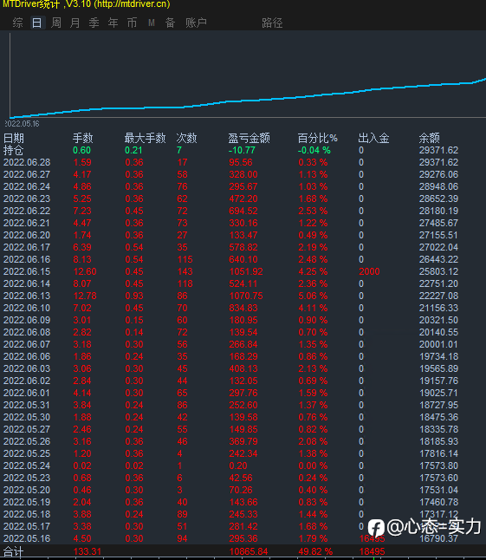Click the blue equity curve line
Screen dimensions: 486x560
pos(248,100)
